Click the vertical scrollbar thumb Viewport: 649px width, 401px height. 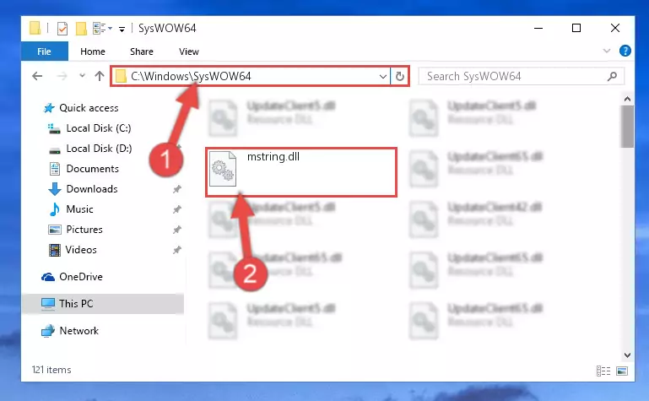(x=627, y=127)
